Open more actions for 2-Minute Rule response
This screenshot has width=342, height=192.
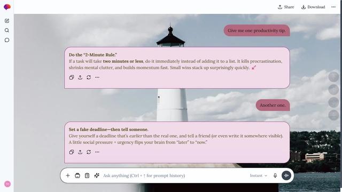coord(97,77)
